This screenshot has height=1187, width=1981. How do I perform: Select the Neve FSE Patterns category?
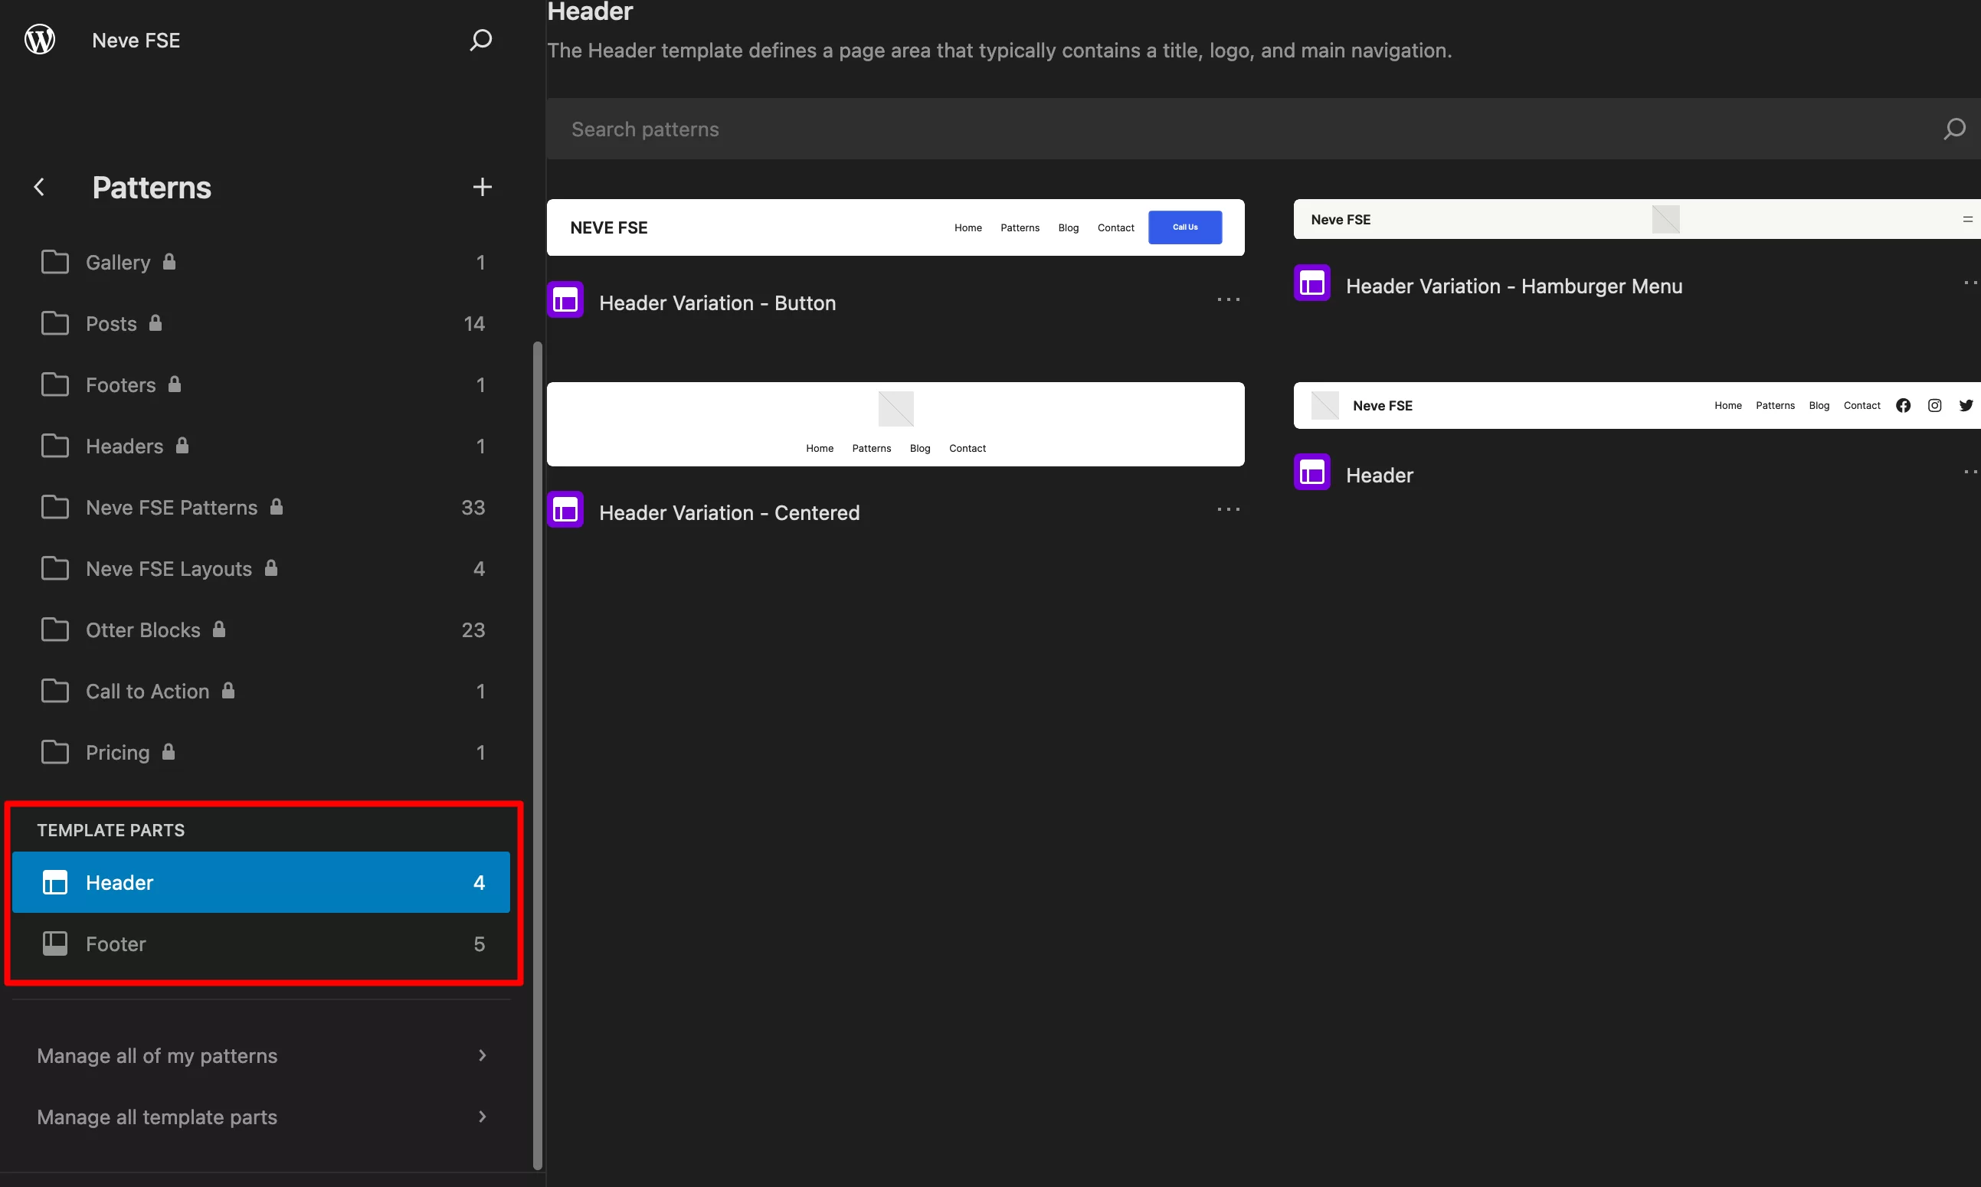point(260,507)
